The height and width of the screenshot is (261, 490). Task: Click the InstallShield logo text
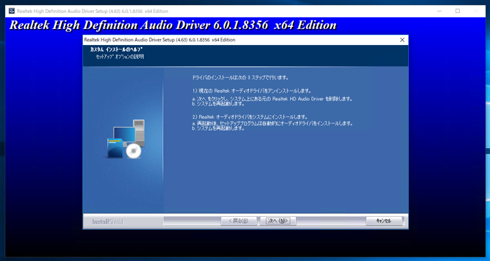pyautogui.click(x=108, y=222)
